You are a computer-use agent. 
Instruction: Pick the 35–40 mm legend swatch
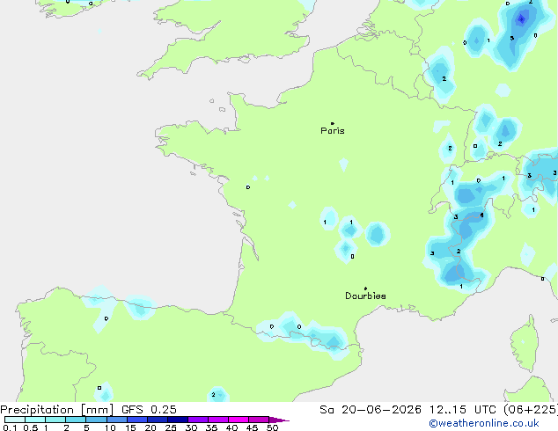click(218, 420)
